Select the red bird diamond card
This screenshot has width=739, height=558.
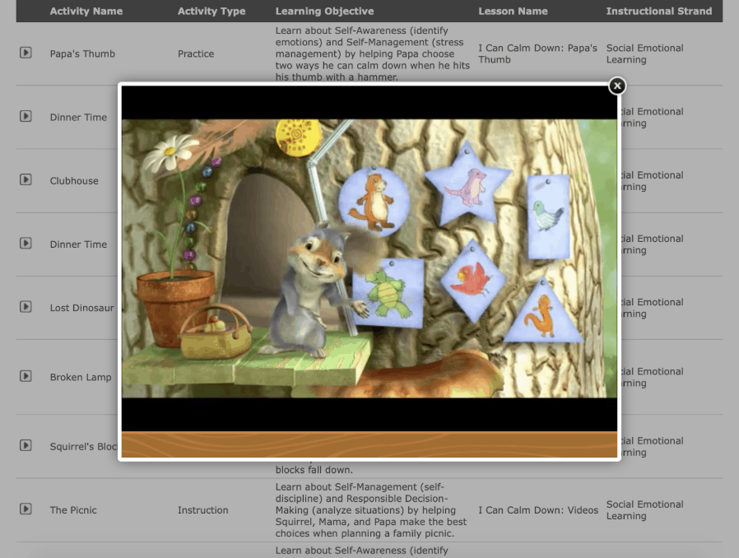tap(472, 280)
